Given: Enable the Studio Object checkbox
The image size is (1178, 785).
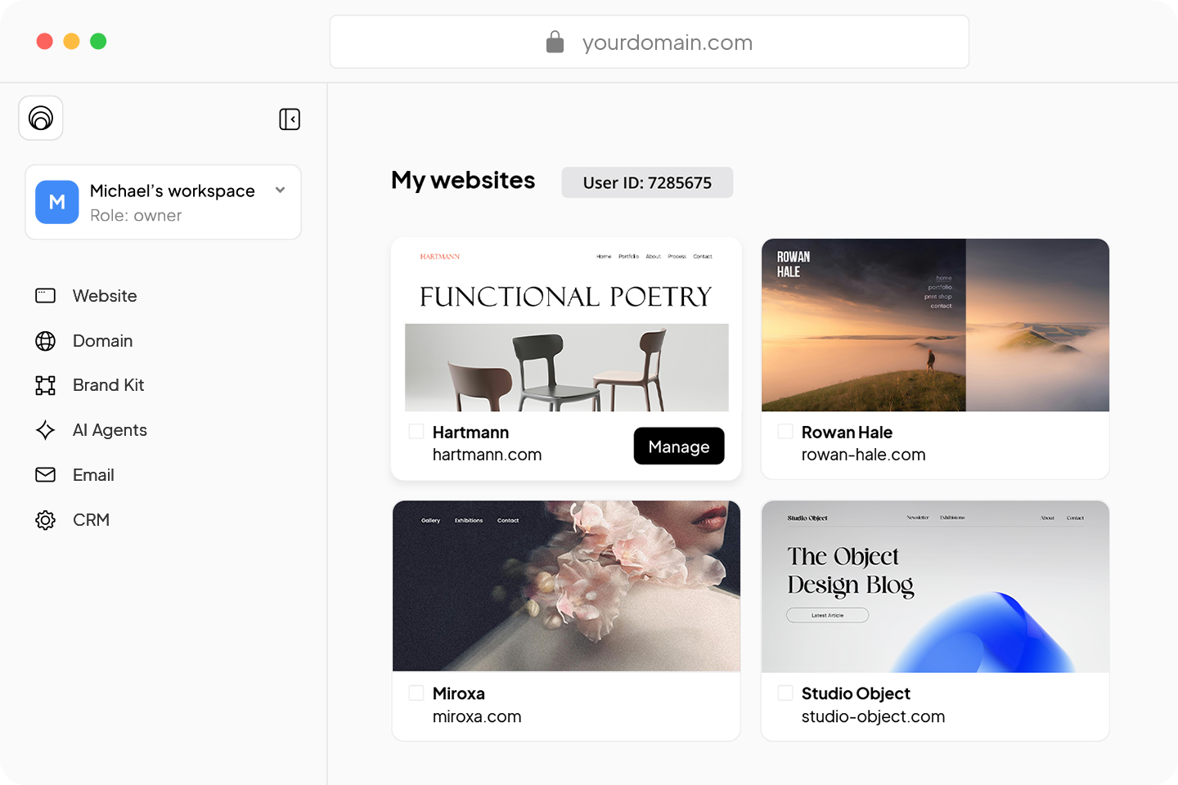Looking at the screenshot, I should pyautogui.click(x=785, y=693).
